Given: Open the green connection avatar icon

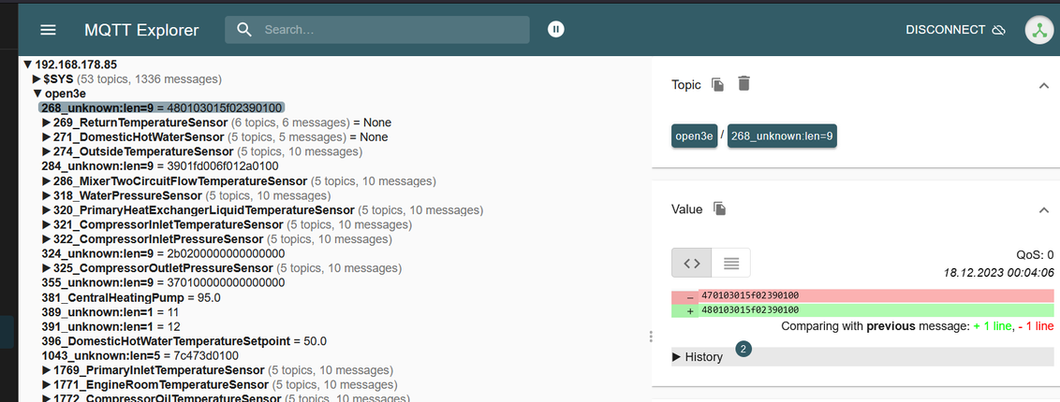Looking at the screenshot, I should 1039,30.
